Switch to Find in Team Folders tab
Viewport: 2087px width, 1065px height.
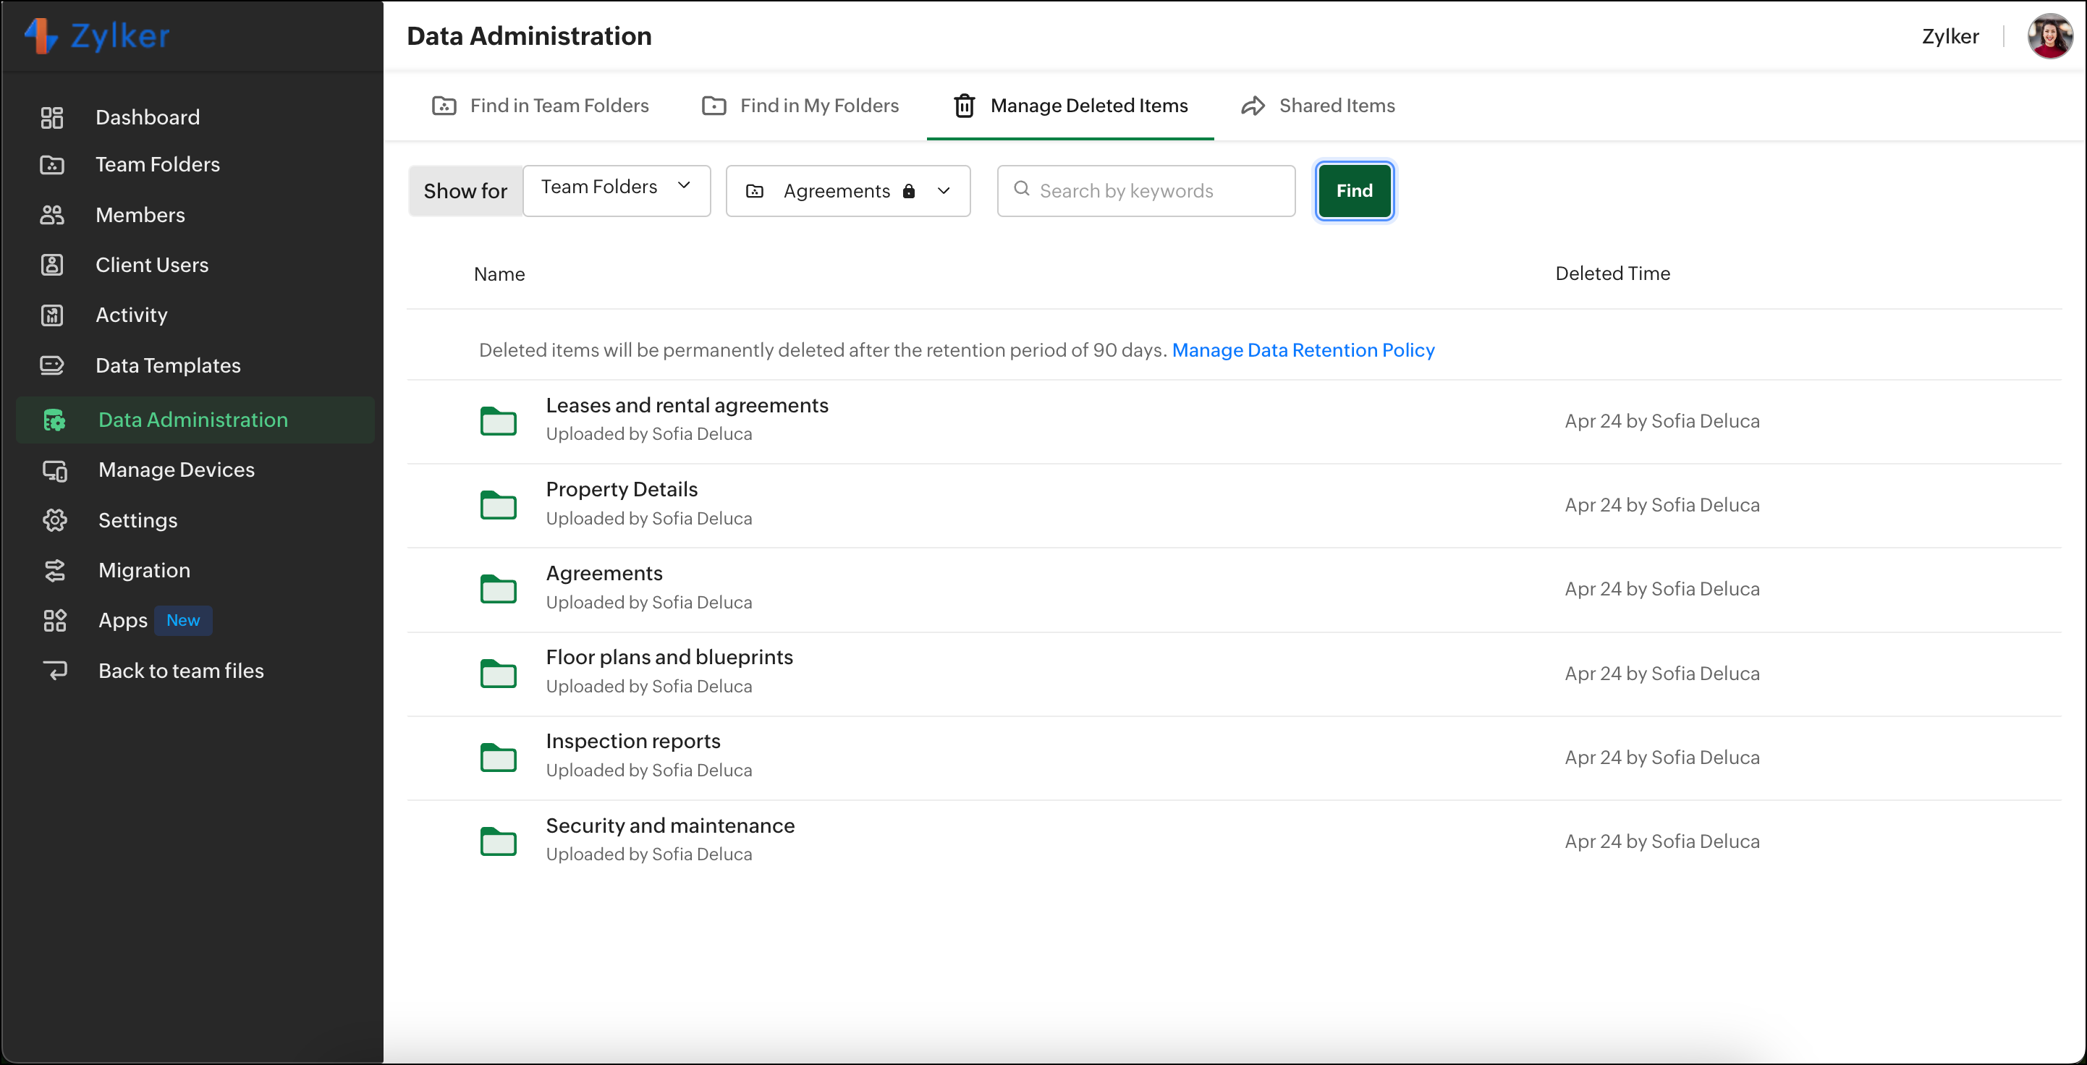tap(541, 106)
